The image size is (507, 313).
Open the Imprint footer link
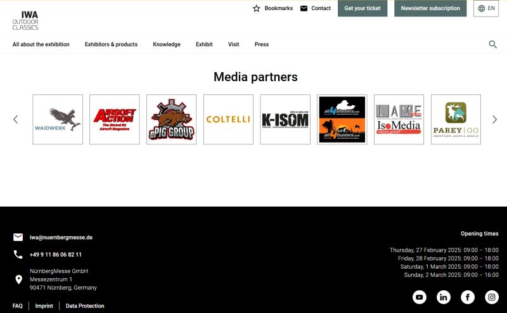point(44,306)
